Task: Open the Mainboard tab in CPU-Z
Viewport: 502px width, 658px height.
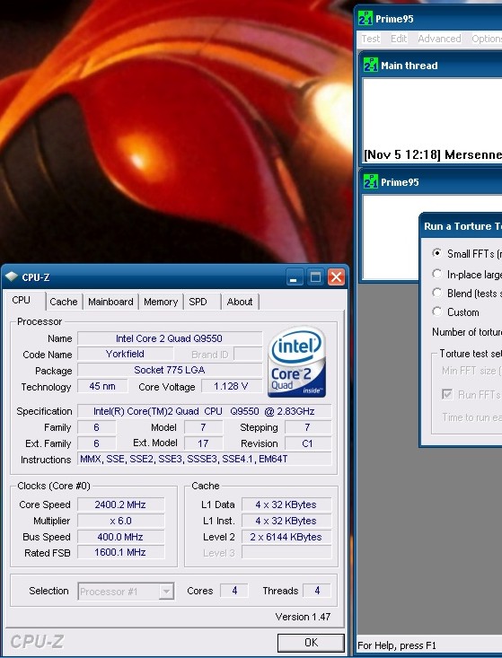Action: (x=110, y=302)
